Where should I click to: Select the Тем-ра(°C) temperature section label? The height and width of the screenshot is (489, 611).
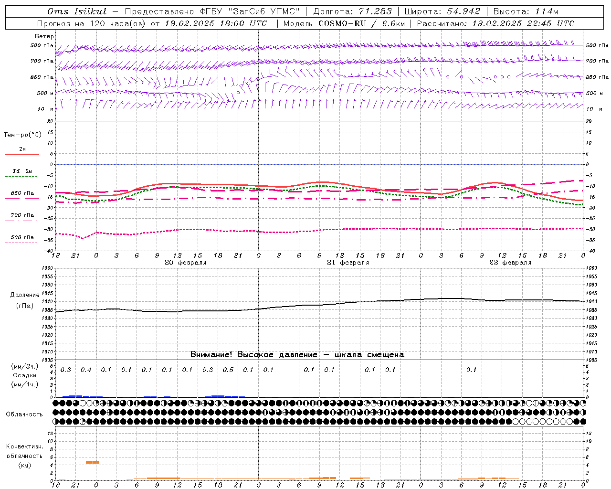(22, 135)
